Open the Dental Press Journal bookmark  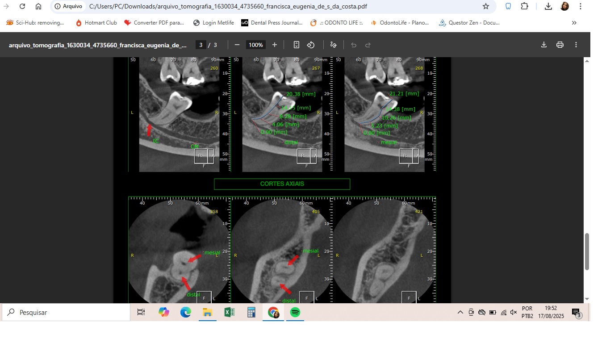272,23
